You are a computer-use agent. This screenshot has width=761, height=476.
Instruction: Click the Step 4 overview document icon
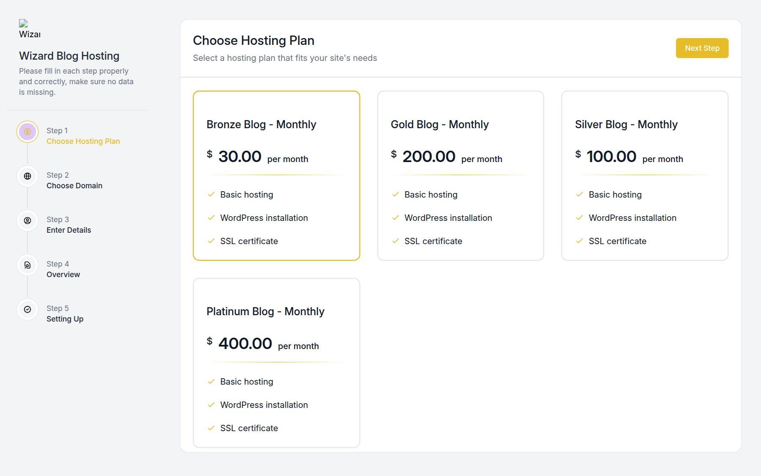point(27,265)
